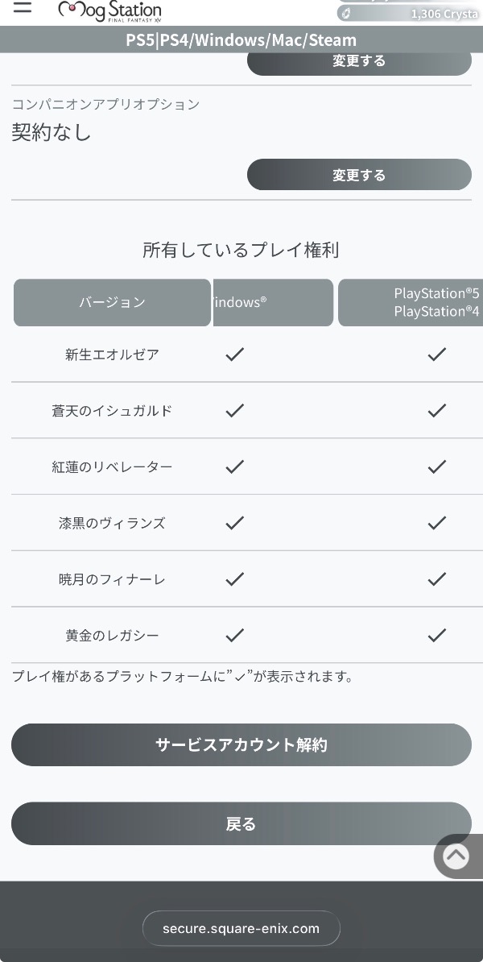Image resolution: width=483 pixels, height=962 pixels.
Task: Tap the PS5|PS4/Windows/Mac/Steam header bar
Action: pos(241,39)
